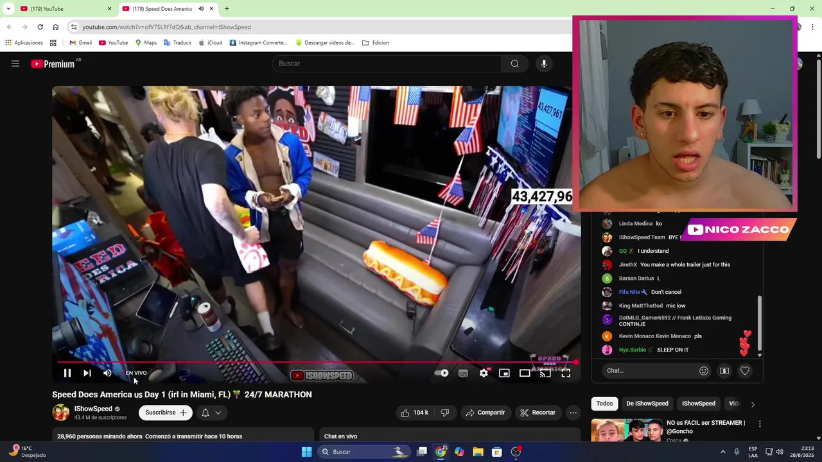822x462 pixels.
Task: Toggle the autoplay switch in player
Action: coord(442,373)
